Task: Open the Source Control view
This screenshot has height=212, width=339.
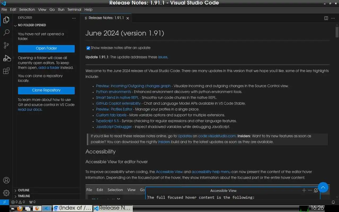Action: pos(6,45)
